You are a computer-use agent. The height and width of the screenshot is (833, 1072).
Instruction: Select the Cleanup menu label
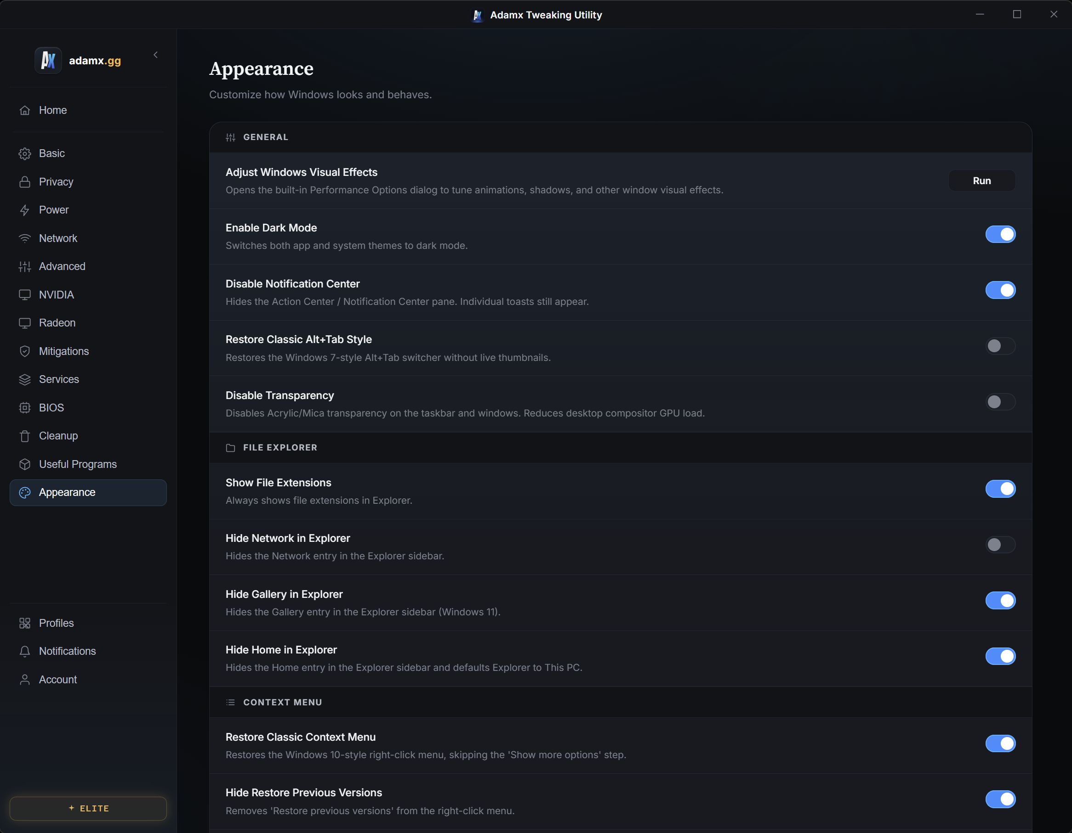pos(58,436)
